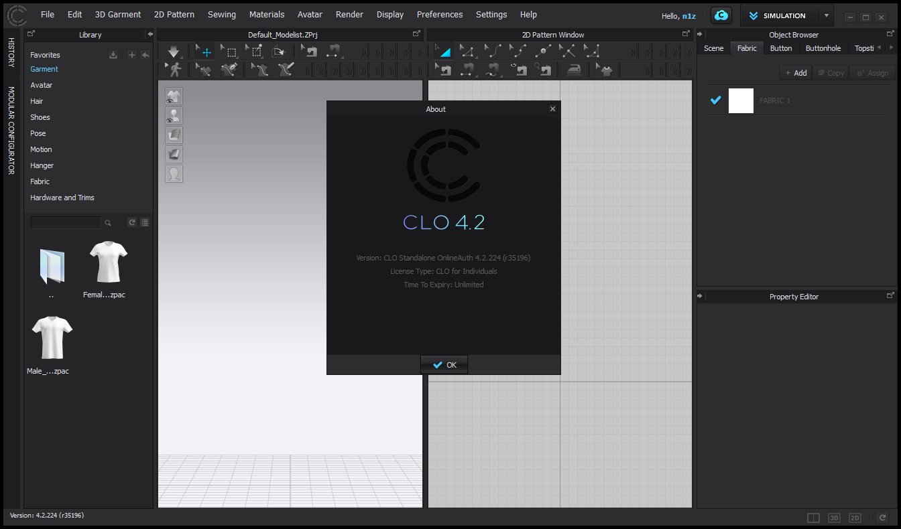Image resolution: width=901 pixels, height=529 pixels.
Task: Select the 3D Pen garment tool
Action: click(x=229, y=69)
